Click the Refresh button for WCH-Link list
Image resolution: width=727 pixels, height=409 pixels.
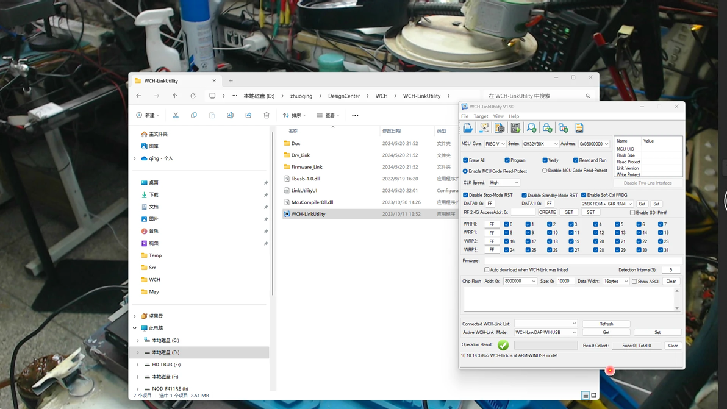click(x=606, y=324)
